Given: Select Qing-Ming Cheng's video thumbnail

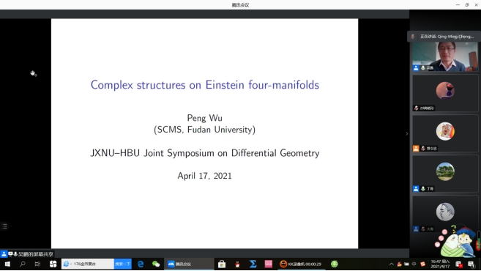Looking at the screenshot, I should tap(445, 57).
